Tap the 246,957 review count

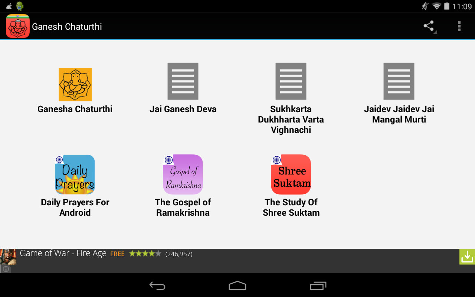coord(179,254)
